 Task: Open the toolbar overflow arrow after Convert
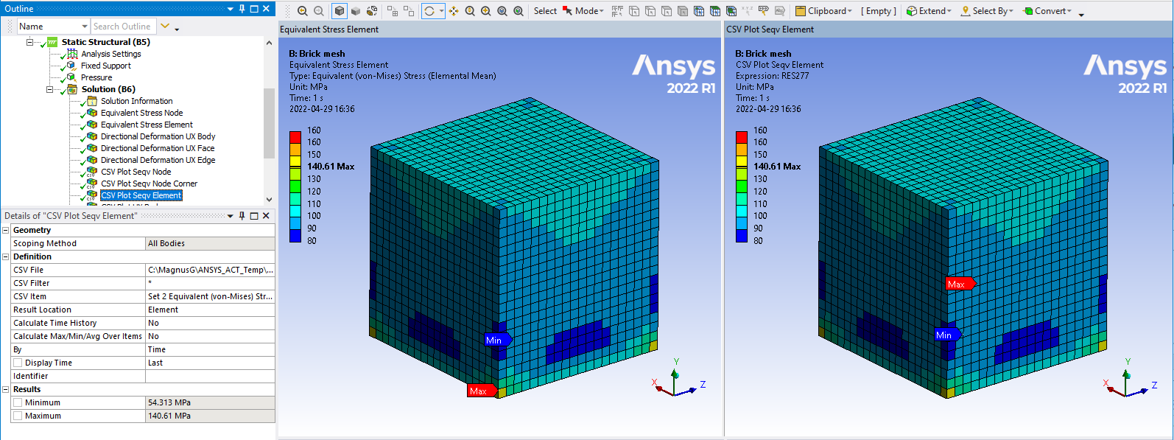[x=1081, y=14]
